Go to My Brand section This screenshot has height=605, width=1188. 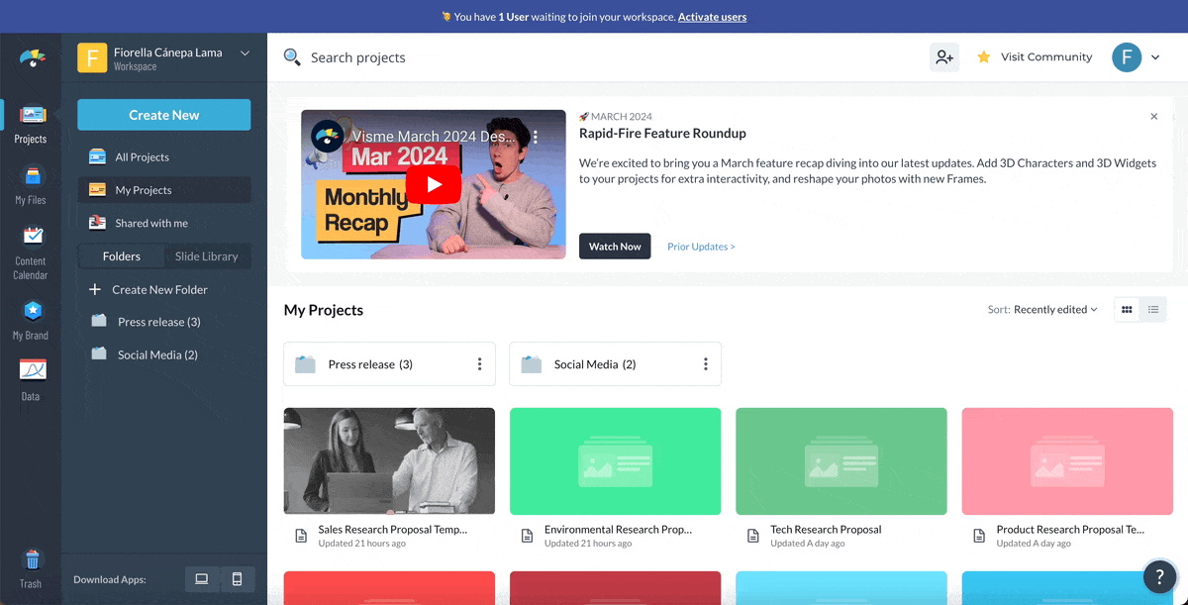click(30, 321)
